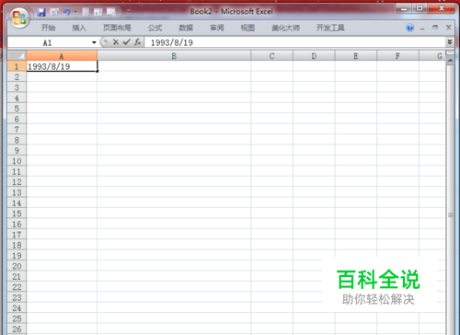The image size is (460, 335).
Task: Click in the formula bar showing 1993/8/19
Action: (x=294, y=42)
